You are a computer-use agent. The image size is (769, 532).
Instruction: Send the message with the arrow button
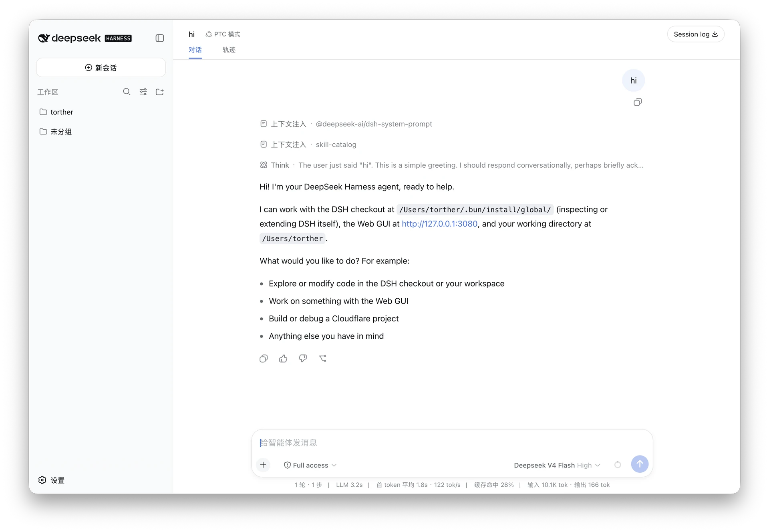coord(640,464)
